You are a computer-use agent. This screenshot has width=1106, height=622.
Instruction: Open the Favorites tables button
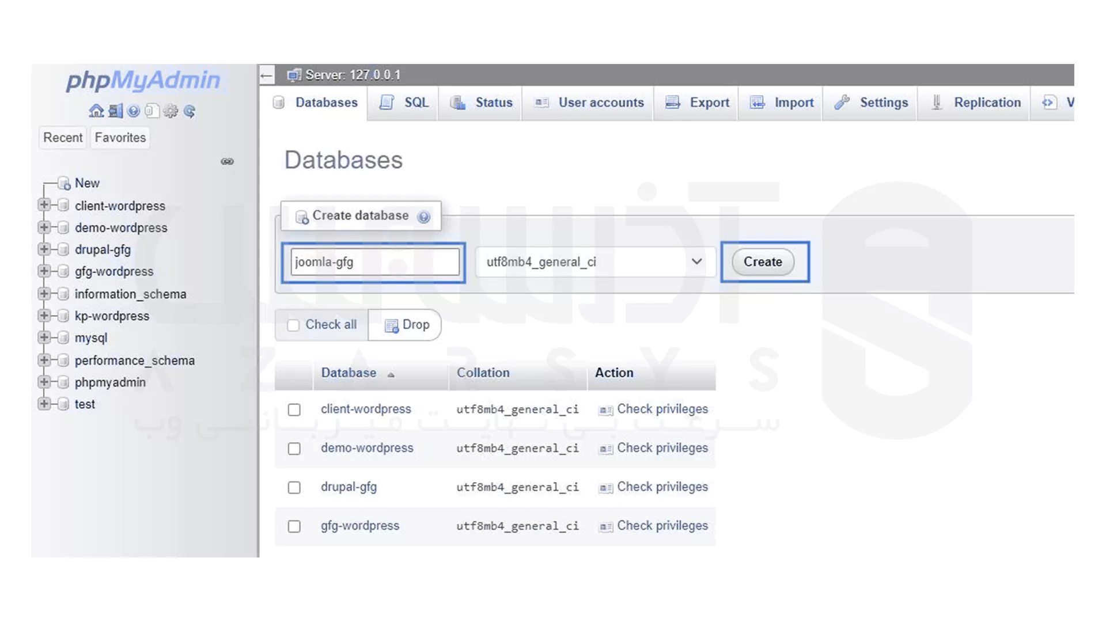[x=120, y=138]
